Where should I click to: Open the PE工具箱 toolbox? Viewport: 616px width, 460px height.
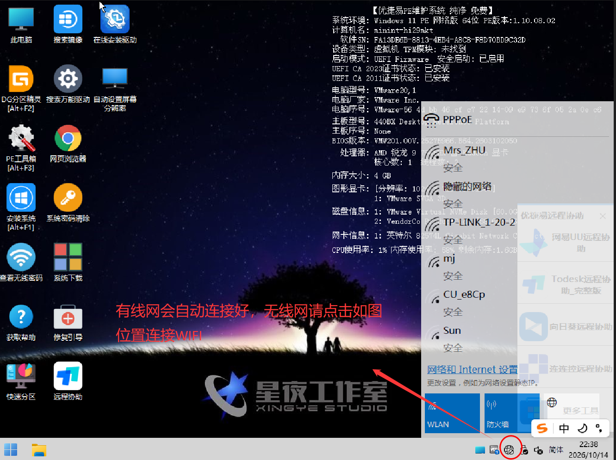click(21, 147)
